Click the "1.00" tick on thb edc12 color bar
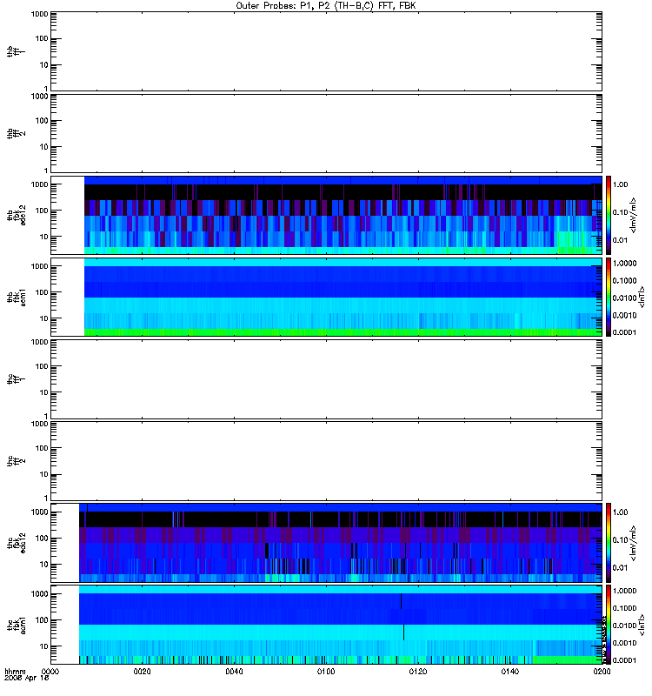Viewport: 652px width, 696px height. coord(620,184)
